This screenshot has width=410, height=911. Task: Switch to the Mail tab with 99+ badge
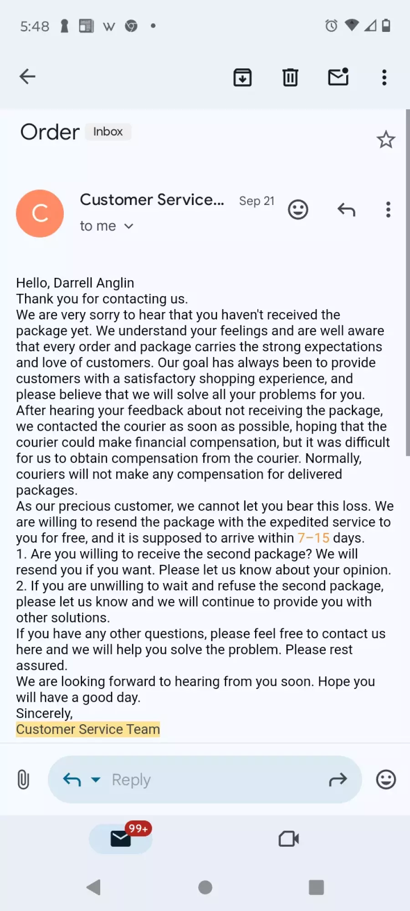(121, 838)
